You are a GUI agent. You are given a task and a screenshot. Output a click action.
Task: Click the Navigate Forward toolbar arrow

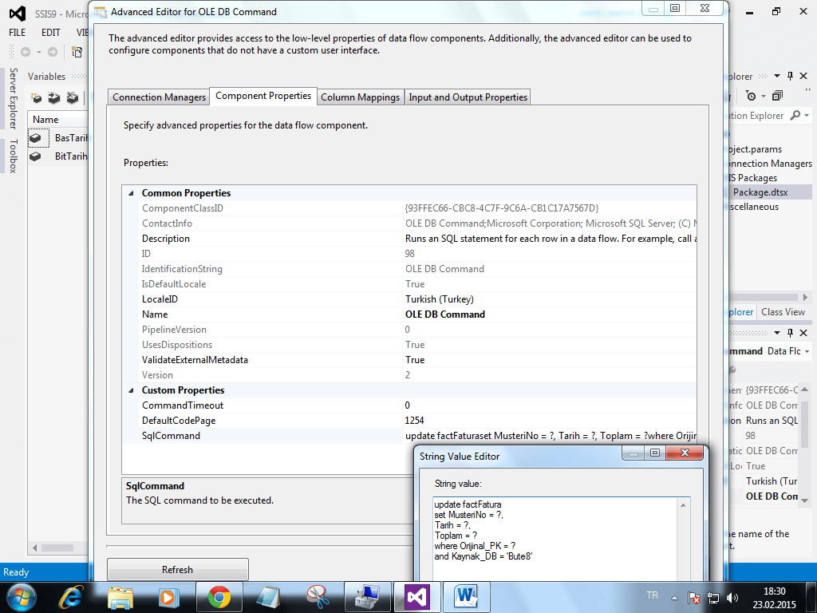click(x=53, y=52)
